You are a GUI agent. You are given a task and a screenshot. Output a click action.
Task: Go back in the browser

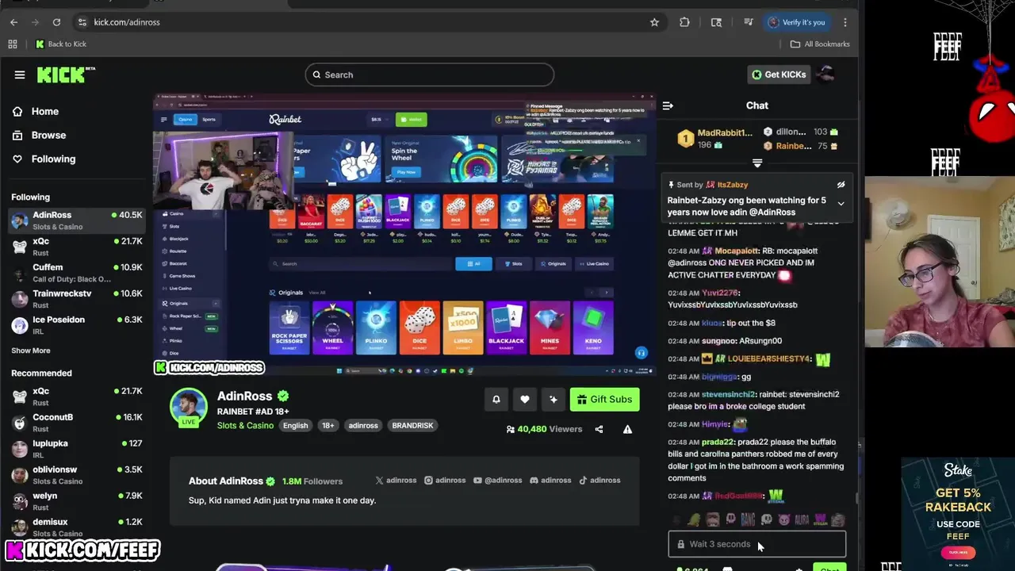click(13, 22)
